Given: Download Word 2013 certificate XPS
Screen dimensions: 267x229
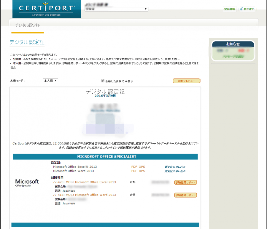Looking at the screenshot, I should pyautogui.click(x=142, y=171).
